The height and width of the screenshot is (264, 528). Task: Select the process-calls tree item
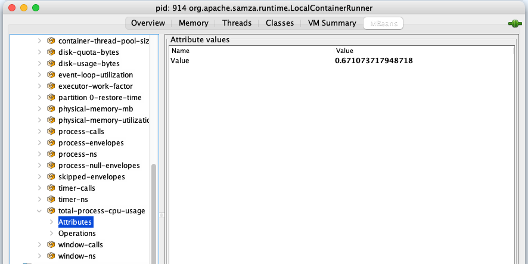point(81,131)
